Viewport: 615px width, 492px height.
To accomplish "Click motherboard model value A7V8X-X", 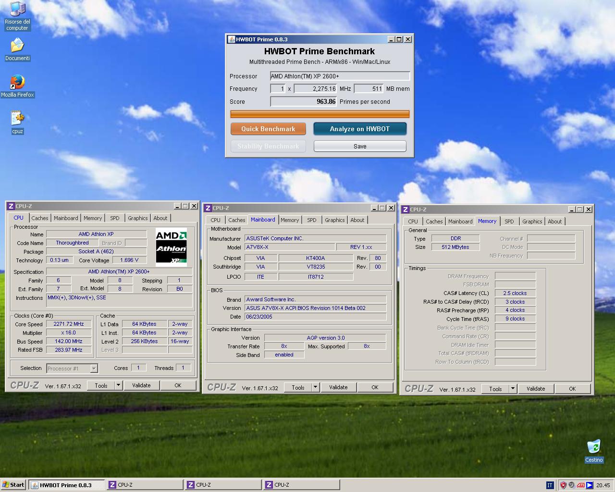I will click(289, 247).
